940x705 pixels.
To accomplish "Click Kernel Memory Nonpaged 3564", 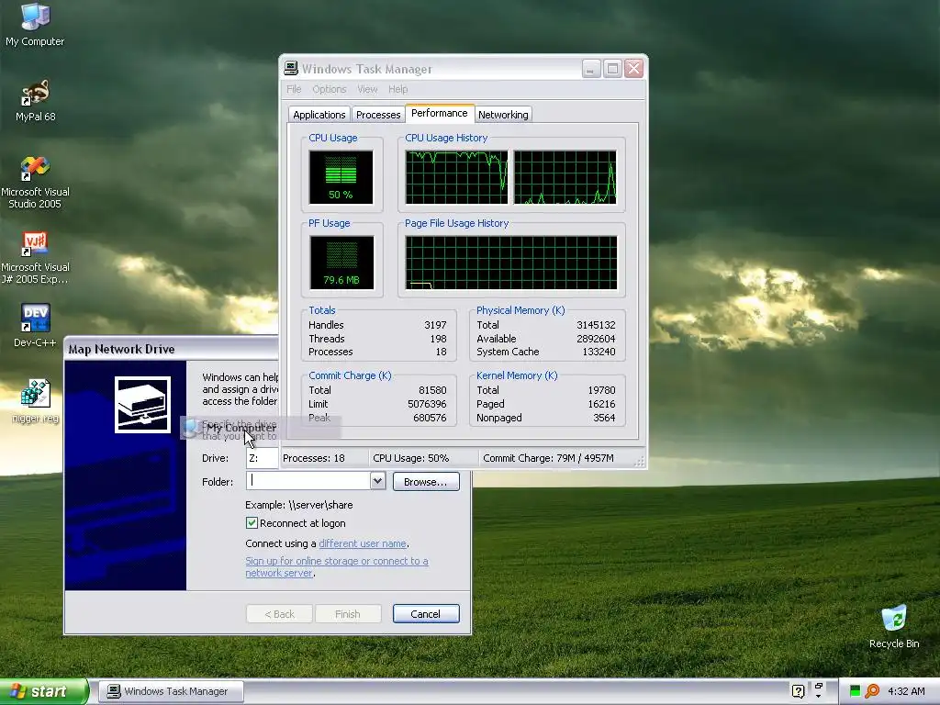I will click(604, 418).
